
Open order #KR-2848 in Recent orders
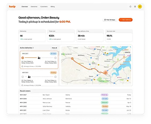[x=75, y=99]
